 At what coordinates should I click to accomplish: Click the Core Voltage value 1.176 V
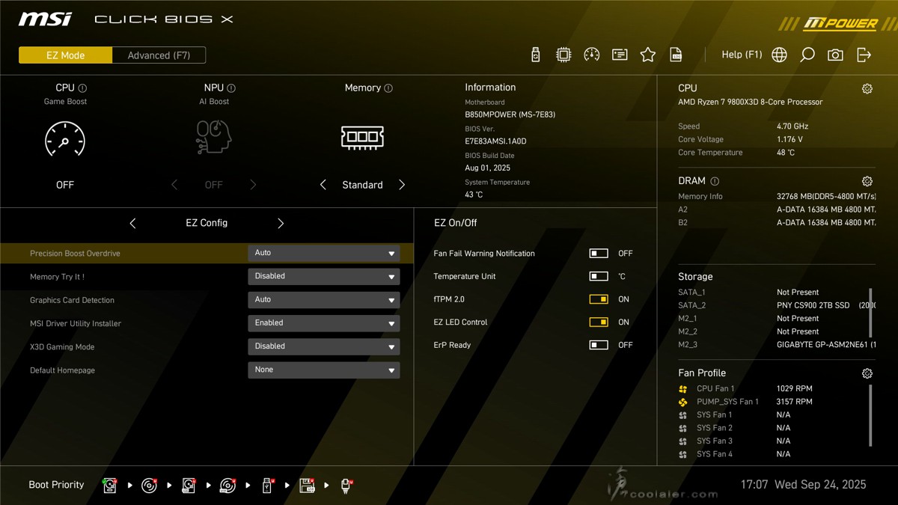(x=789, y=139)
